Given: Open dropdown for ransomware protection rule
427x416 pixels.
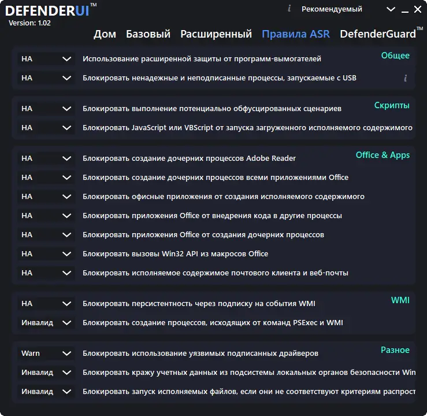Looking at the screenshot, I should pos(46,59).
